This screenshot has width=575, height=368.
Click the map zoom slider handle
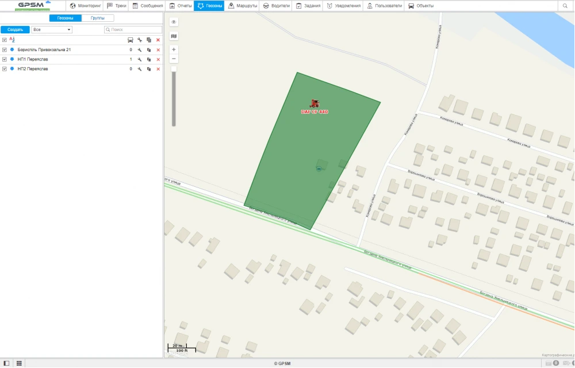174,69
